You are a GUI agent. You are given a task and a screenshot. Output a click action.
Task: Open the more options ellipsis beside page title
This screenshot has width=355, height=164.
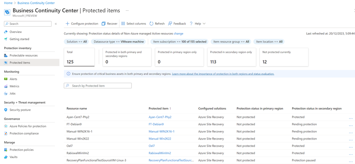(x=127, y=10)
